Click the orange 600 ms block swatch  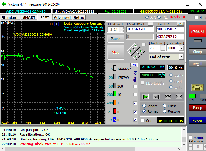(115, 103)
